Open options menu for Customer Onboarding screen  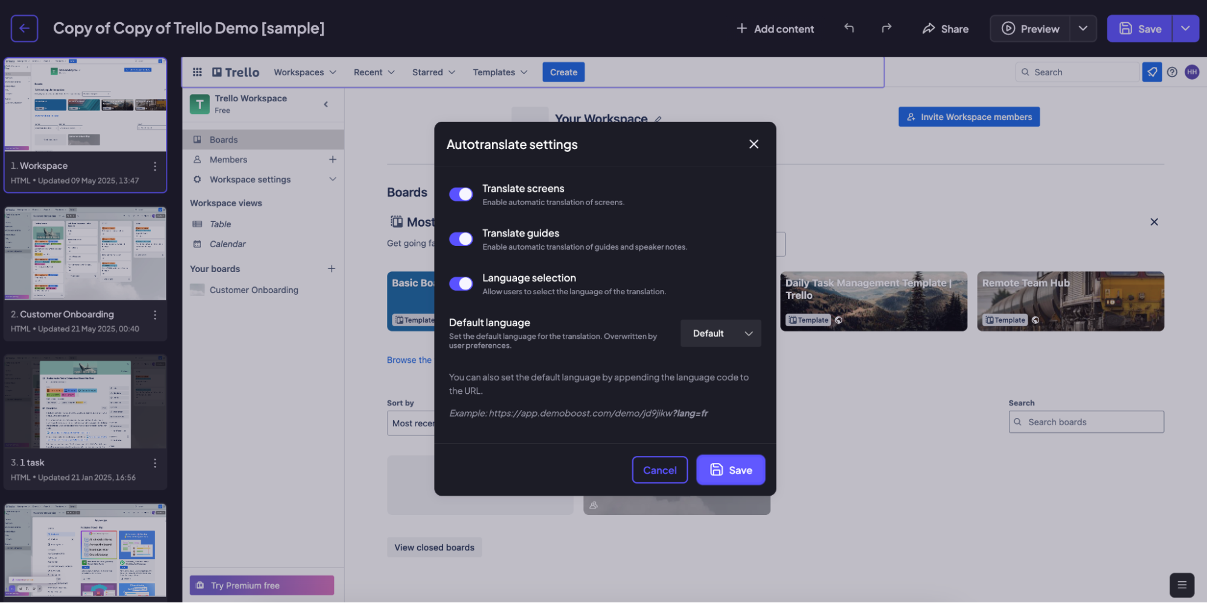pyautogui.click(x=155, y=315)
